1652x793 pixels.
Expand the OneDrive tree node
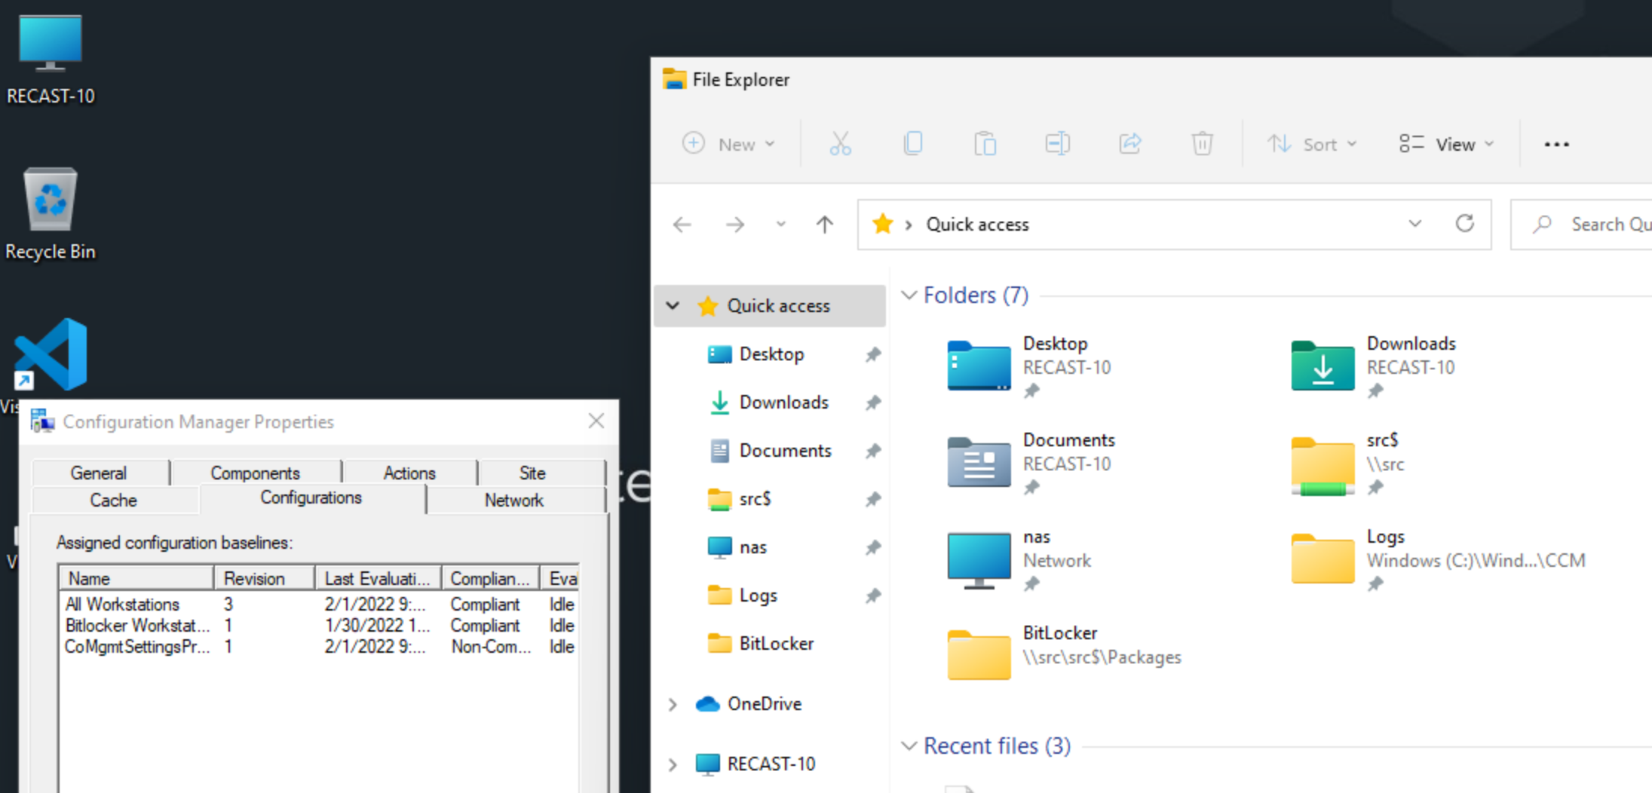[673, 704]
